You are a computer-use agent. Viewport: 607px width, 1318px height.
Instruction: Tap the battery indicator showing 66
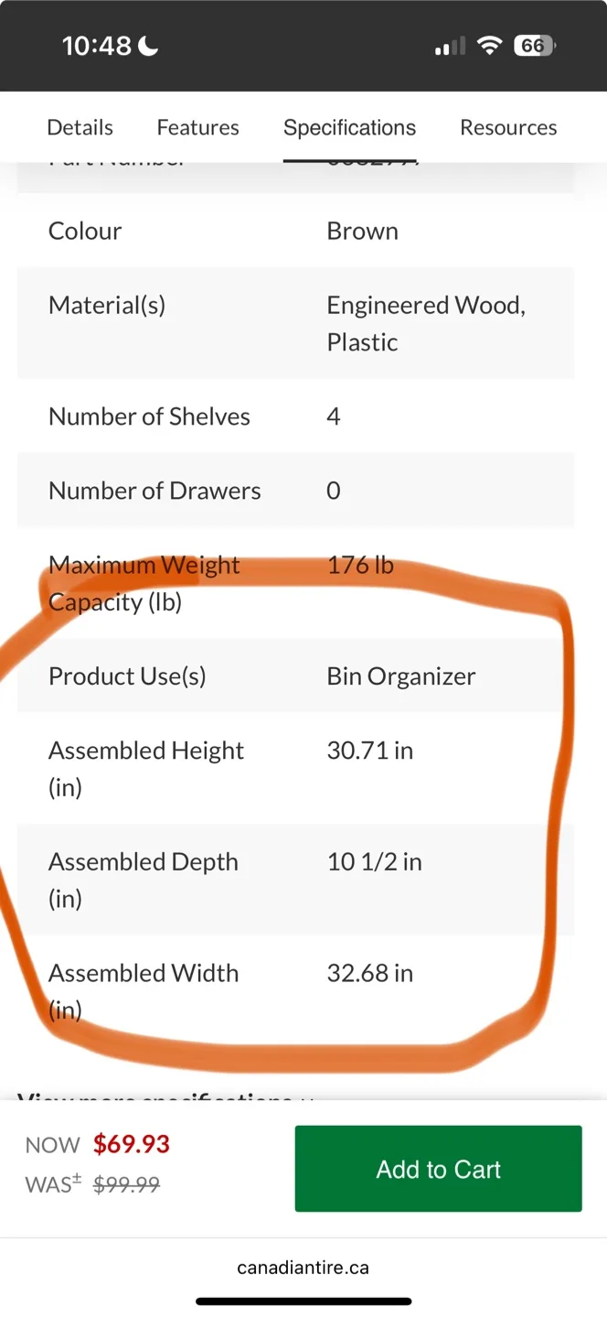tap(534, 44)
